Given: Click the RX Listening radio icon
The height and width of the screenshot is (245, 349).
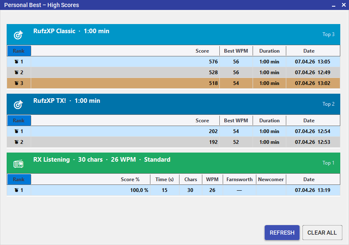Looking at the screenshot, I should point(18,164).
